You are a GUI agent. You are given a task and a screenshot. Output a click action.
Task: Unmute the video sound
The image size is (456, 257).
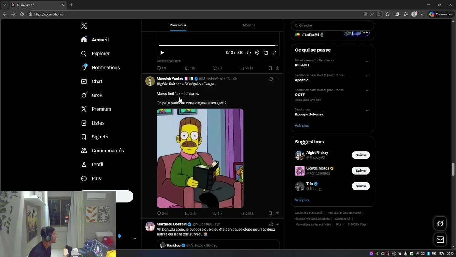pyautogui.click(x=249, y=52)
